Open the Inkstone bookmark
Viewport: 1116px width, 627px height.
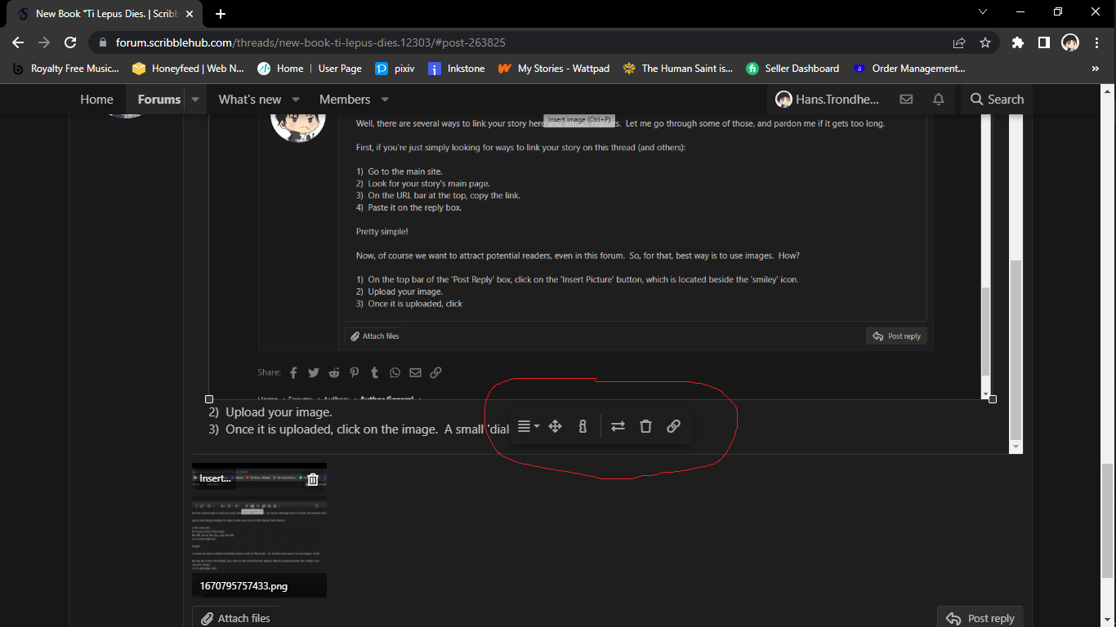point(456,69)
